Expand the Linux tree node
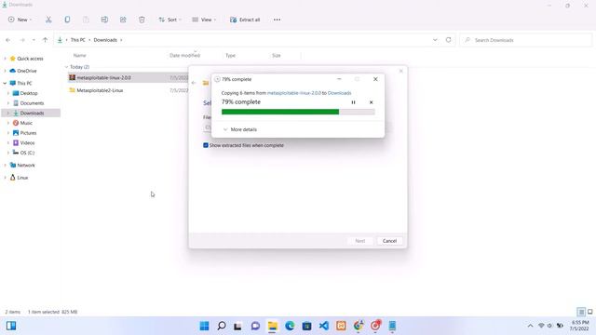596x335 pixels. [5, 178]
